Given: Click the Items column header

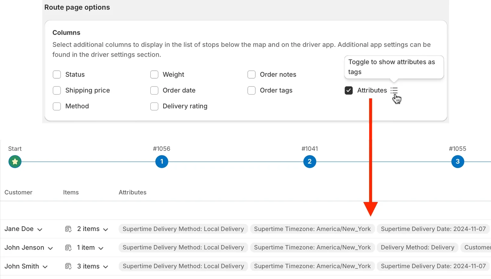Looking at the screenshot, I should (x=71, y=192).
